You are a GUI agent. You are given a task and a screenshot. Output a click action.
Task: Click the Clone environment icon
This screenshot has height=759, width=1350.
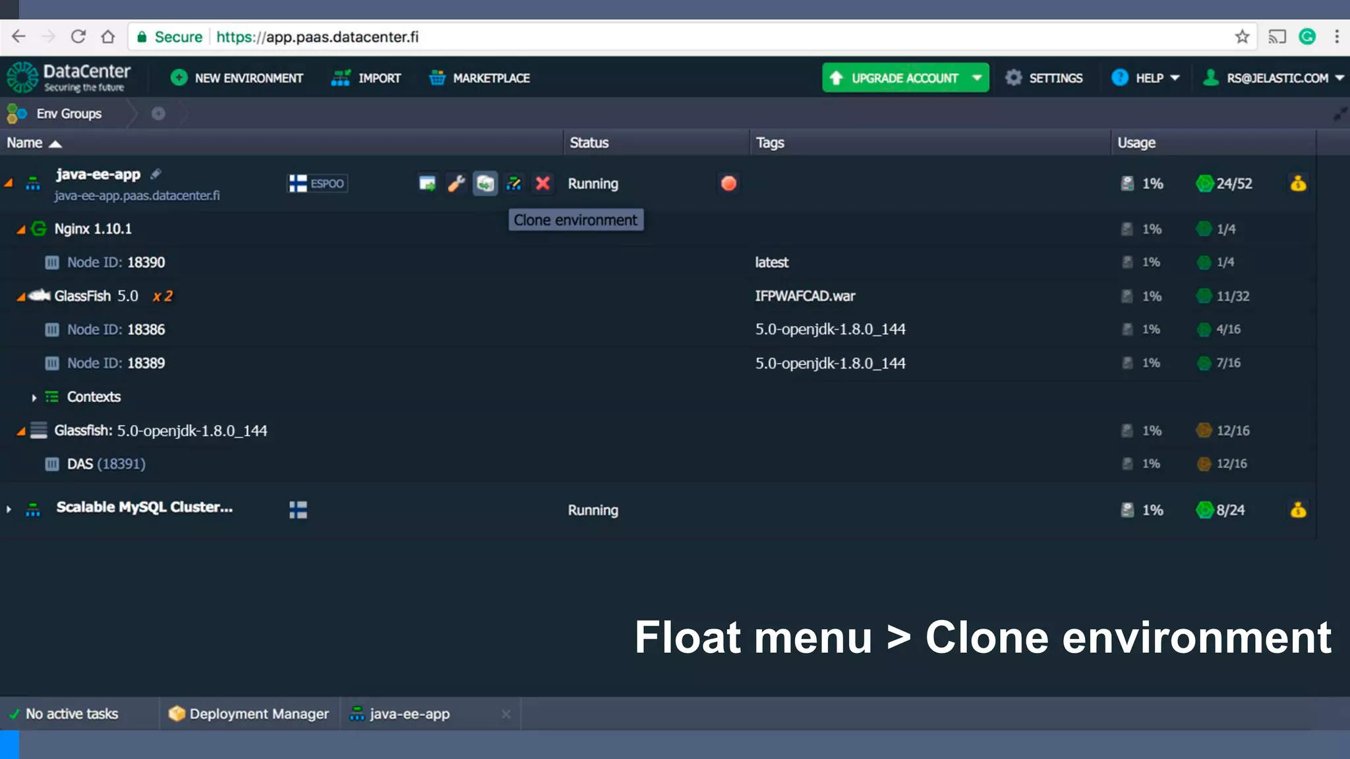(485, 183)
